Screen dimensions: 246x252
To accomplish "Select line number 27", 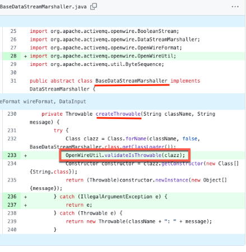I will point(13,47).
